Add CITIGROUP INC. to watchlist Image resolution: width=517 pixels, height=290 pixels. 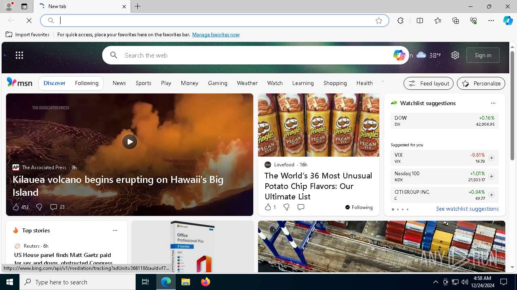tap(491, 195)
